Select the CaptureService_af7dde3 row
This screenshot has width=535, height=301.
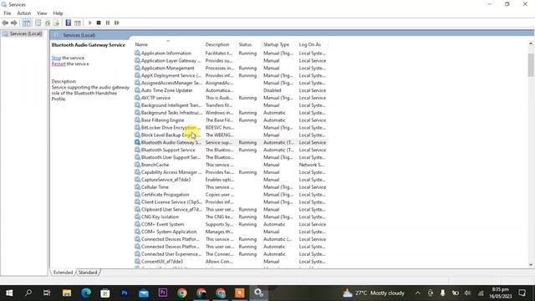coord(231,180)
